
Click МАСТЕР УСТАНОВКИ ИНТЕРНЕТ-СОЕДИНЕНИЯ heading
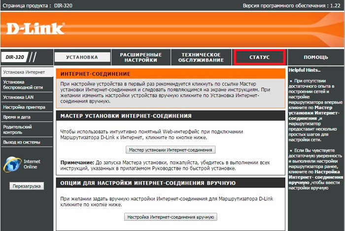(x=126, y=116)
